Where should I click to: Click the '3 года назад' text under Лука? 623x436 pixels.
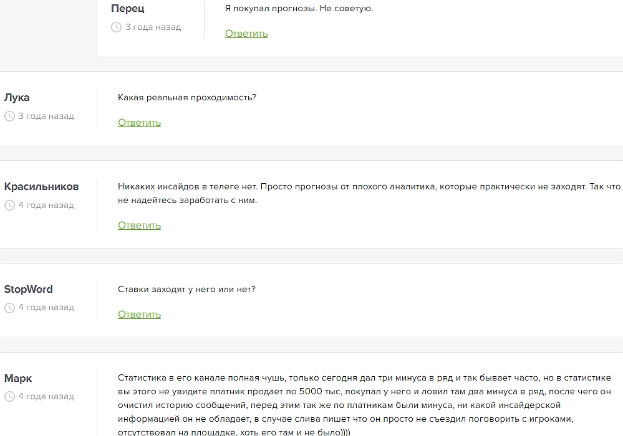tap(46, 116)
